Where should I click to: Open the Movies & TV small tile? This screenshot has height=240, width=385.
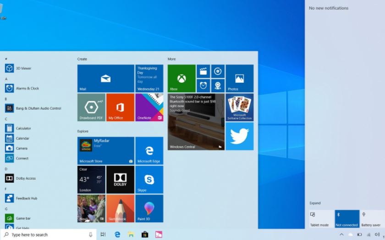[203, 71]
